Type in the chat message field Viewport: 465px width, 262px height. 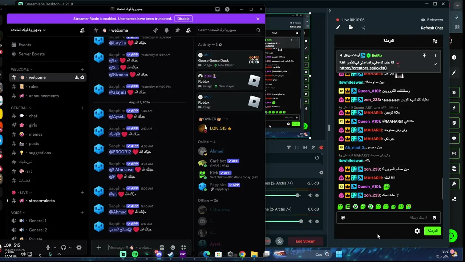(x=388, y=218)
